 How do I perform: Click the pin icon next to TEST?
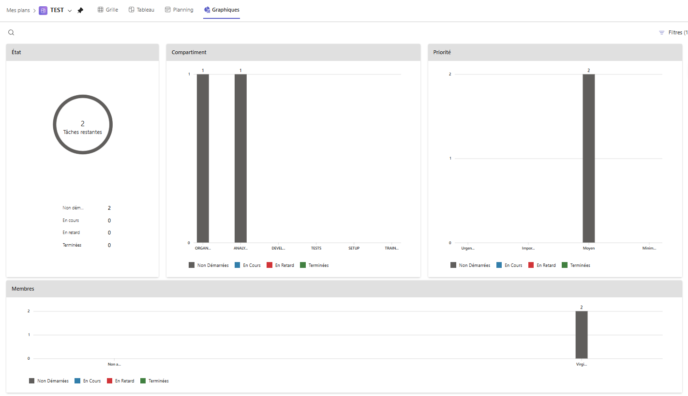click(x=80, y=10)
